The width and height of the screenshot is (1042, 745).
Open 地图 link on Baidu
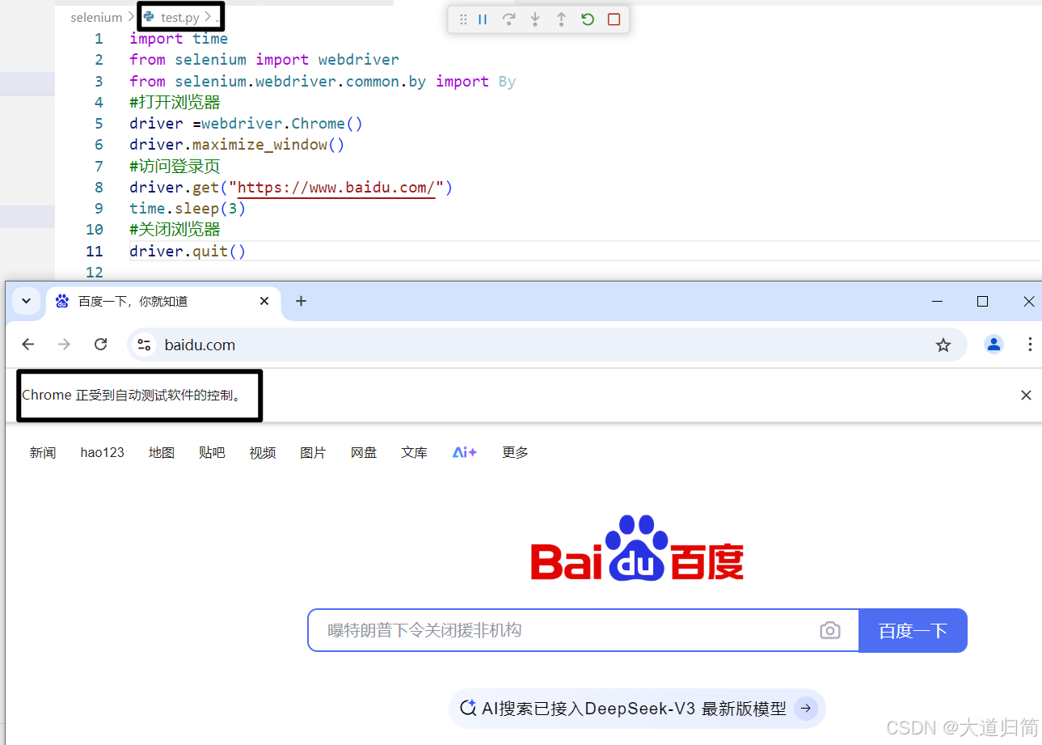pyautogui.click(x=162, y=453)
